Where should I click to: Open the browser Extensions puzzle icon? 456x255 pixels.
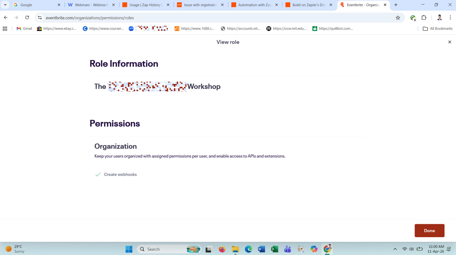pyautogui.click(x=424, y=18)
